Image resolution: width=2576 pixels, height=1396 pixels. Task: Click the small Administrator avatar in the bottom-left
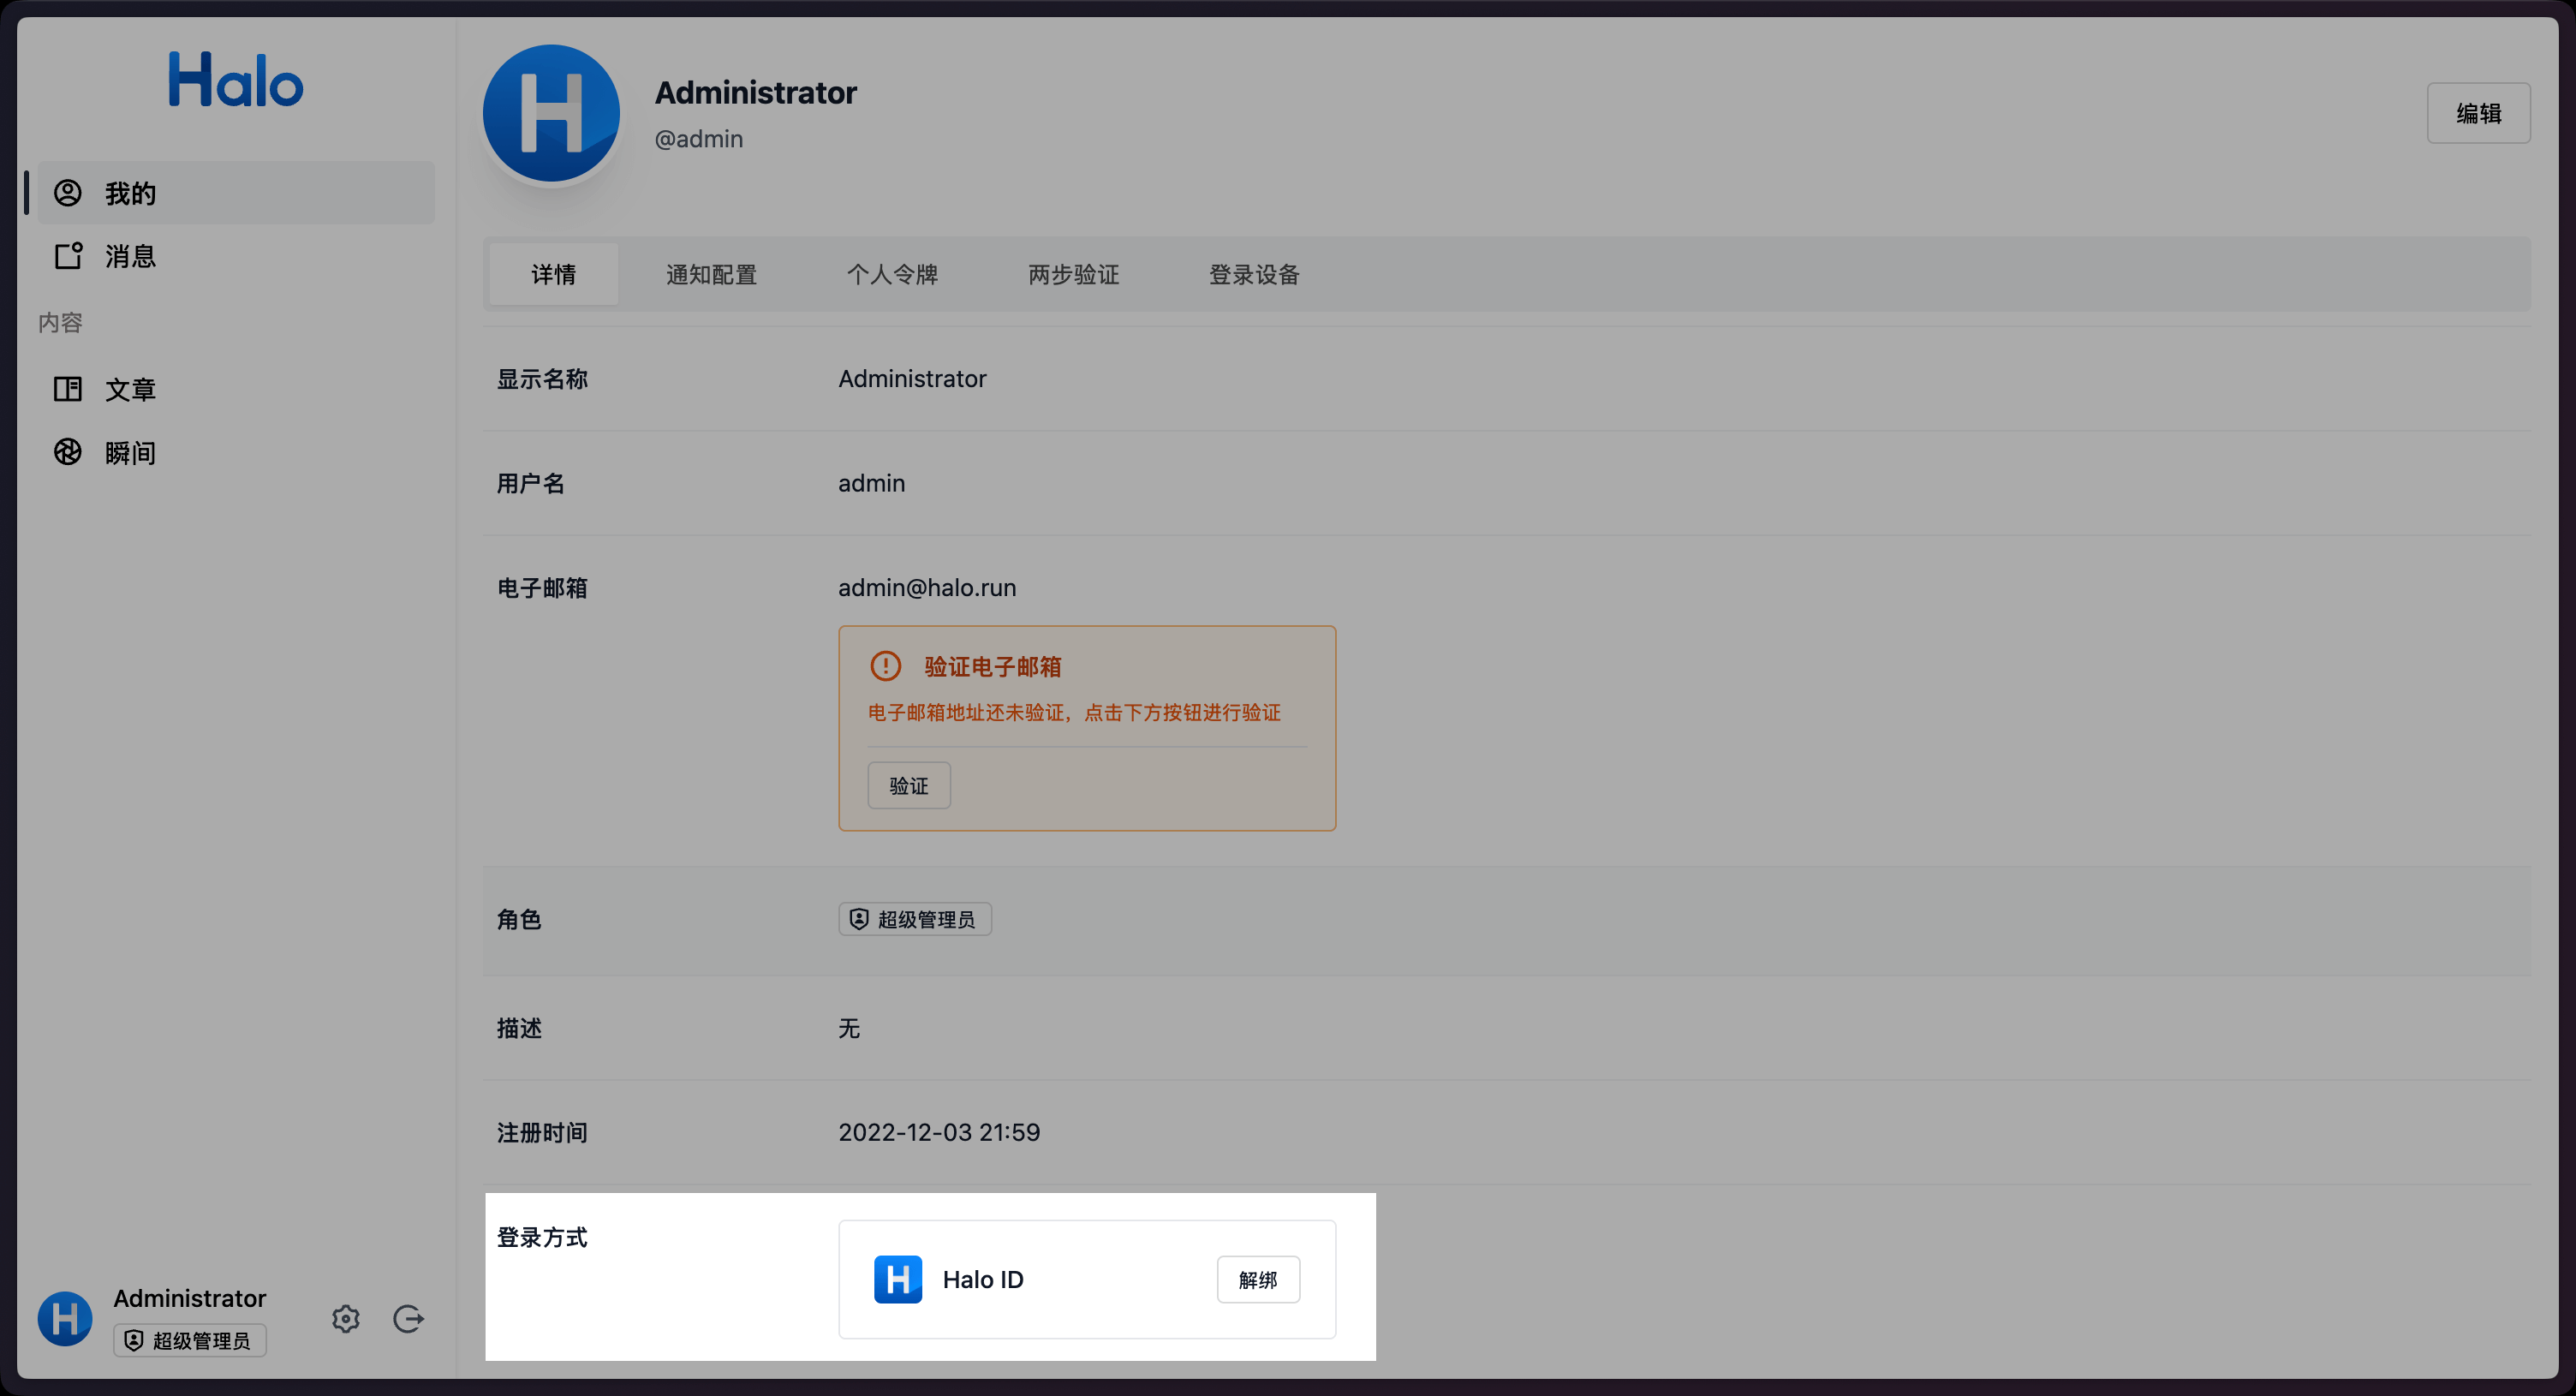point(65,1318)
